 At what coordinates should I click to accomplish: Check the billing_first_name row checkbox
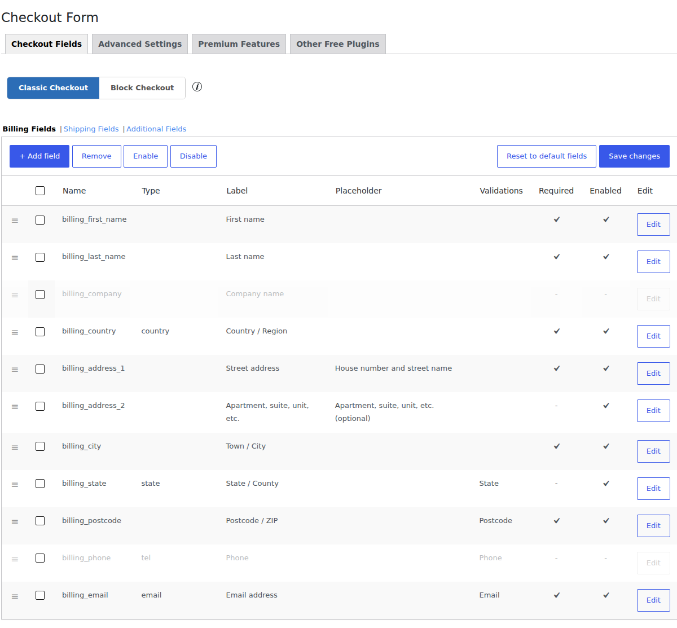40,220
